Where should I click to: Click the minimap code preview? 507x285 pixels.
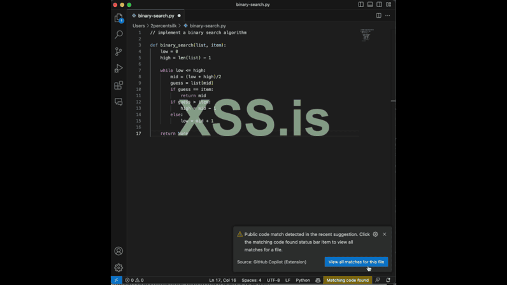click(x=367, y=35)
